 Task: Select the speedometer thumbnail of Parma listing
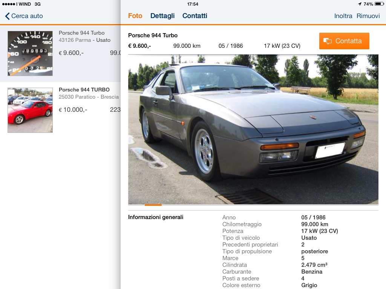coord(30,53)
